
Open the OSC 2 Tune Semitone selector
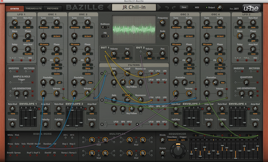pos(75,27)
